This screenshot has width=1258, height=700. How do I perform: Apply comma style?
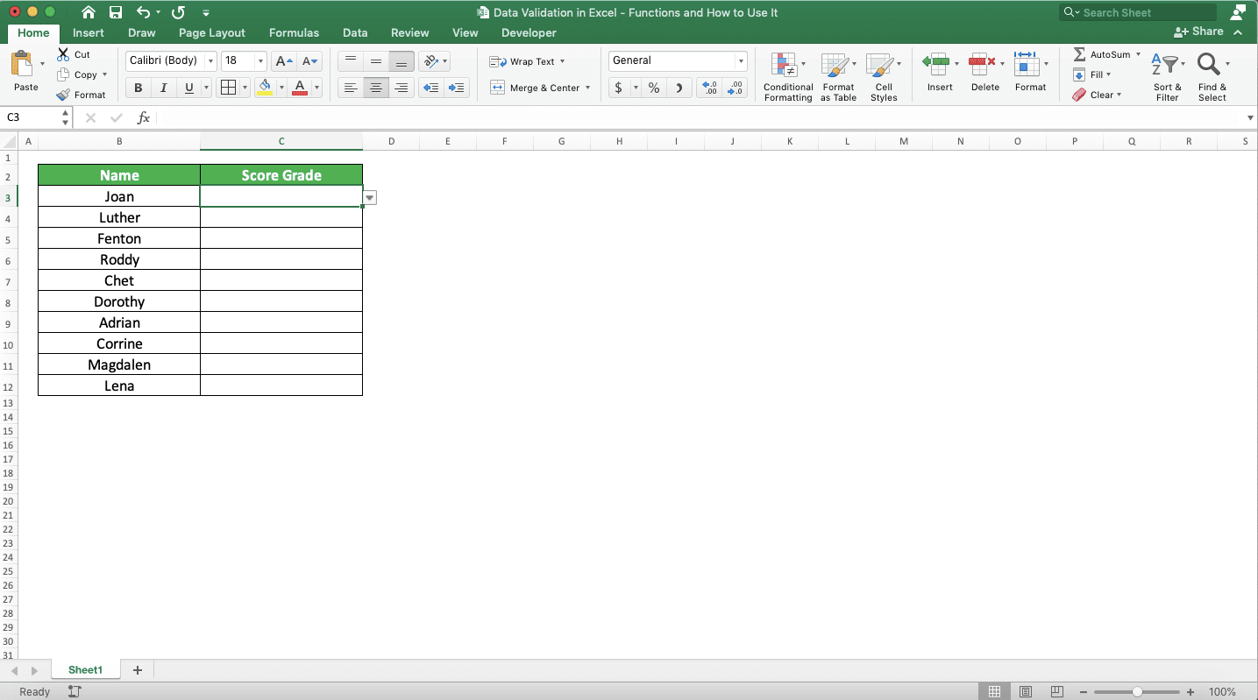click(x=679, y=88)
